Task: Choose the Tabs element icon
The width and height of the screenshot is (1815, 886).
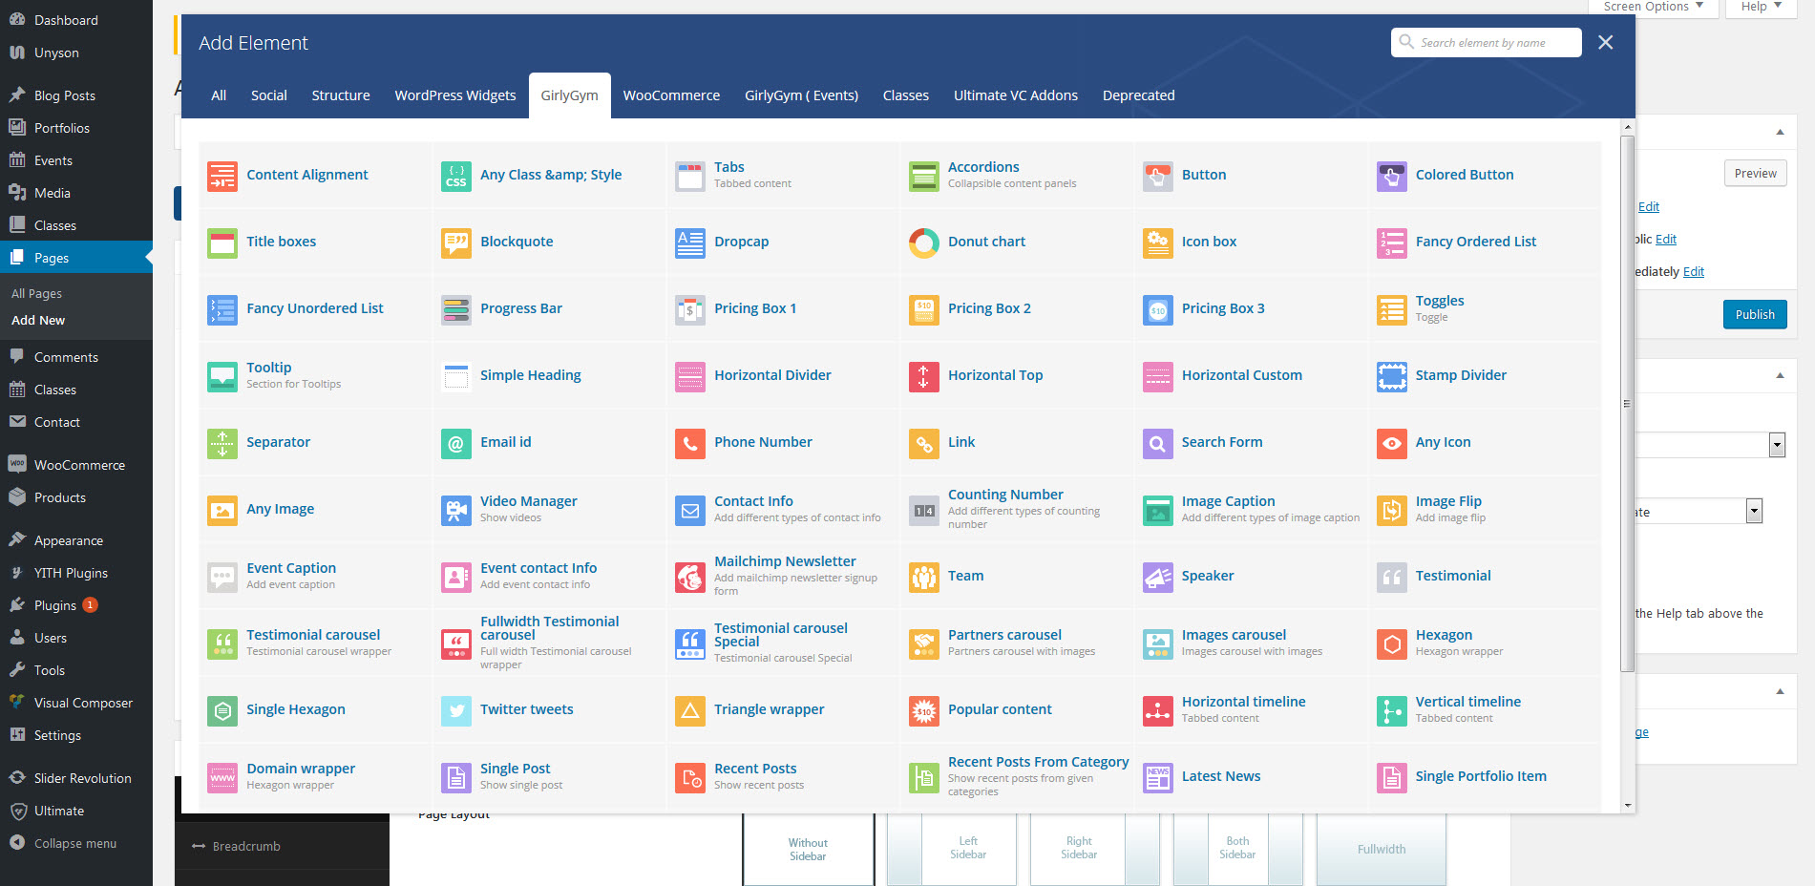Action: 689,176
